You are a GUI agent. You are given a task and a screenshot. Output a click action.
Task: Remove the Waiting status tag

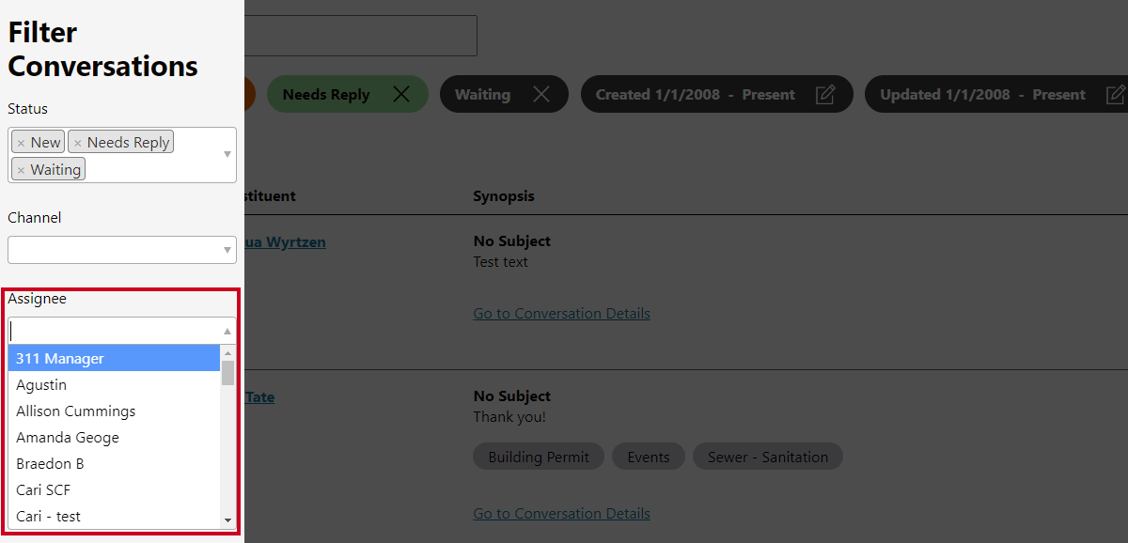coord(21,170)
